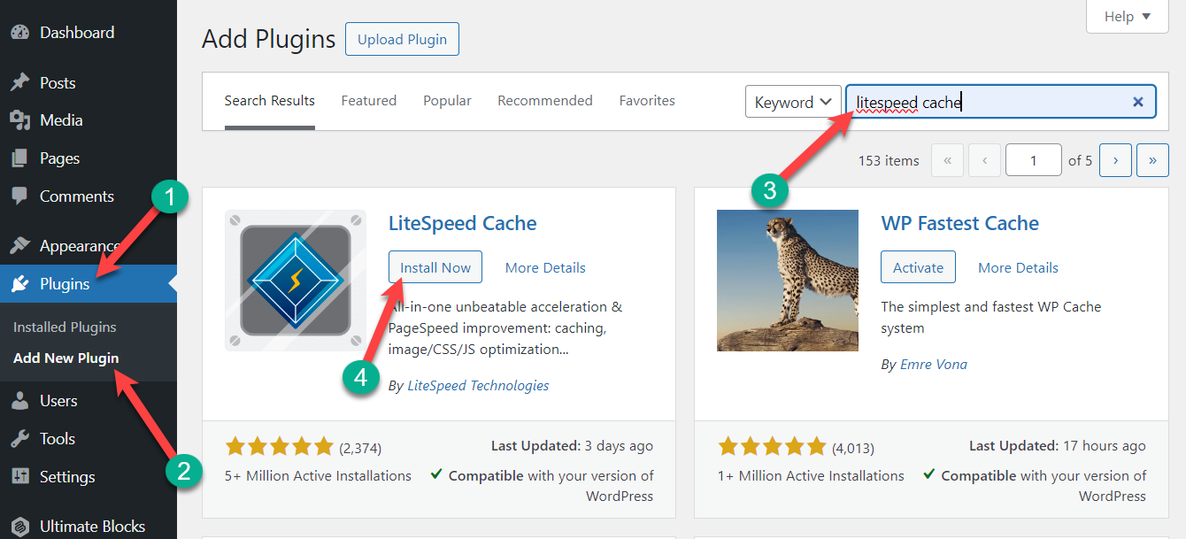Click the Pages icon in the sidebar
Screen dimensions: 1186x539
[19, 158]
